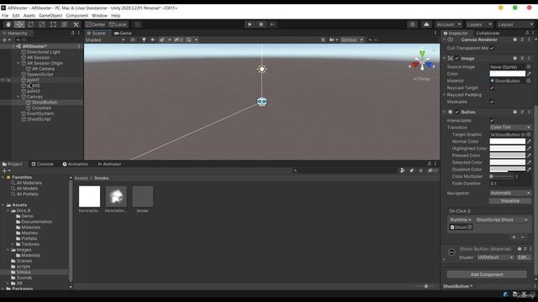Open cloud services icon
This screenshot has height=302, width=538.
click(426, 24)
